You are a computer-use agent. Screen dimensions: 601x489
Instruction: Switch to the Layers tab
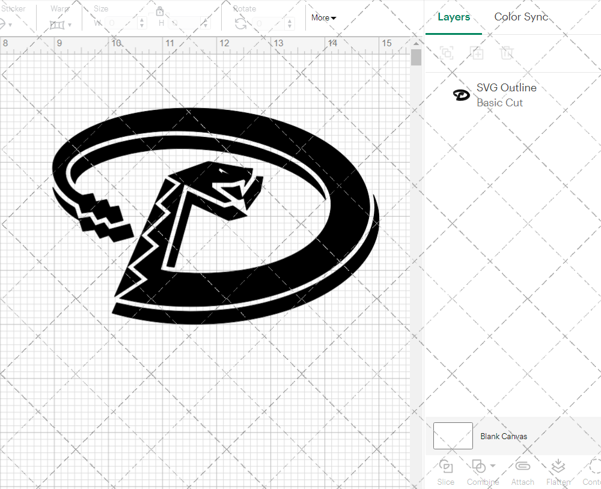point(454,17)
